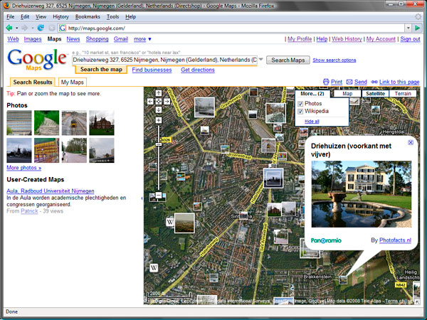427x320 pixels.
Task: Pan the map right with the arrow
Action: (167, 102)
